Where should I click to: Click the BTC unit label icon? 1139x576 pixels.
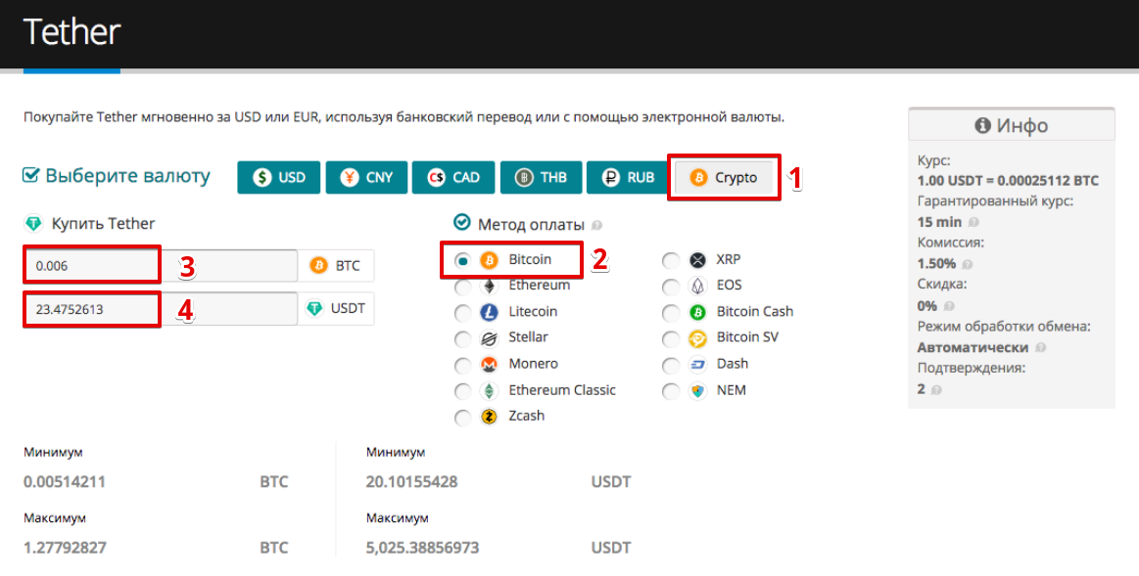319,266
